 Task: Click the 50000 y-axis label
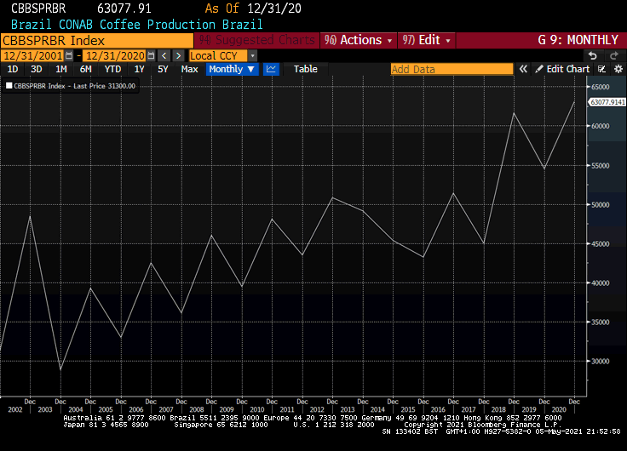click(601, 204)
